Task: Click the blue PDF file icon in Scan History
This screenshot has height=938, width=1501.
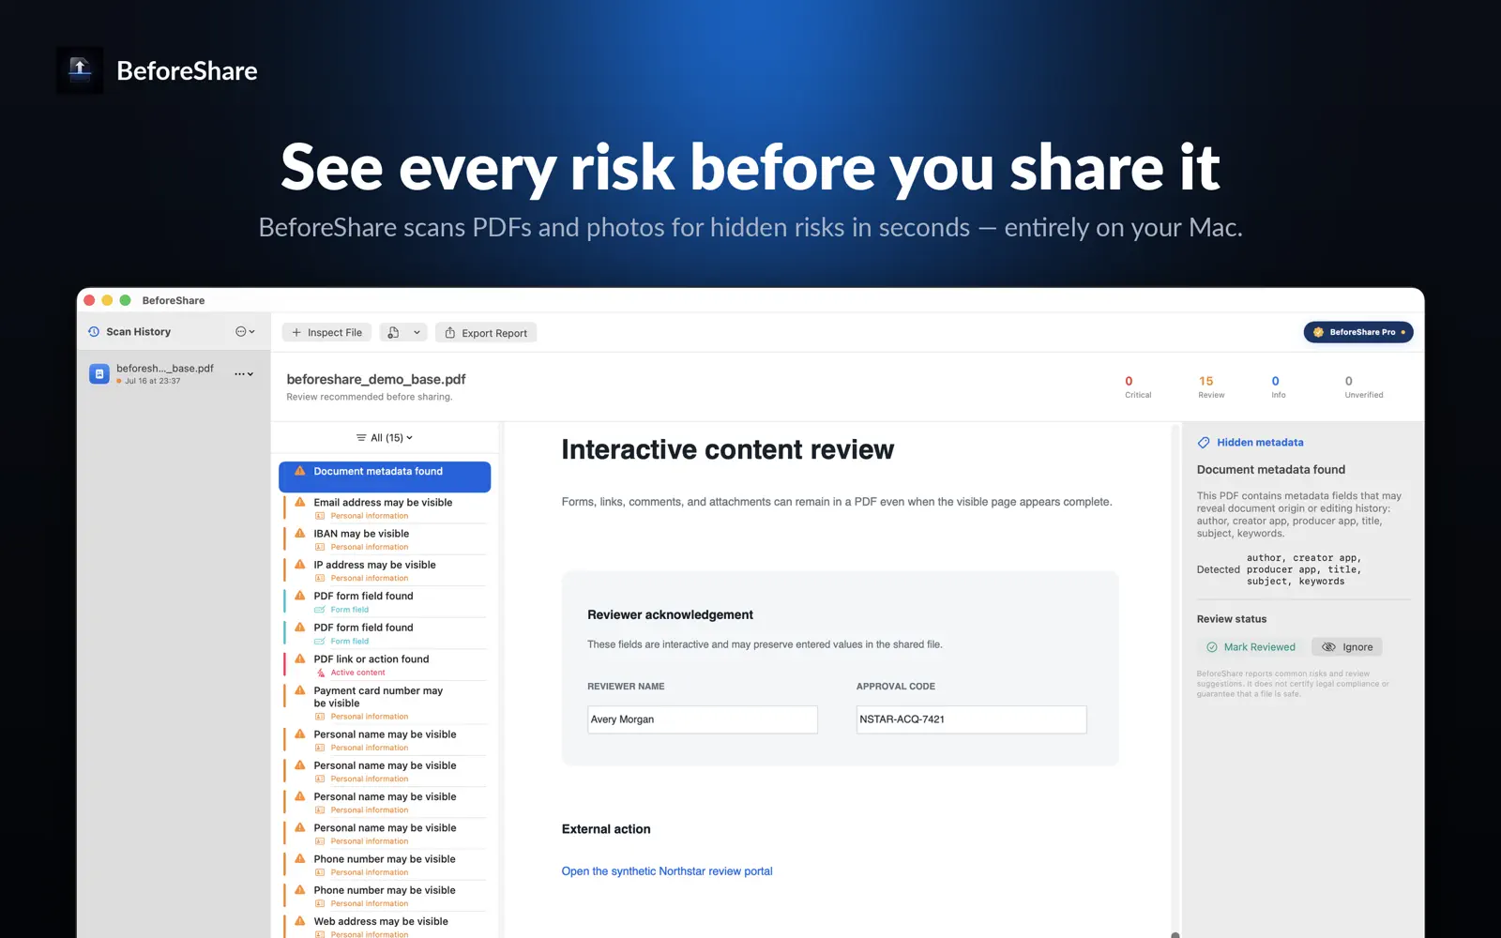Action: tap(99, 373)
